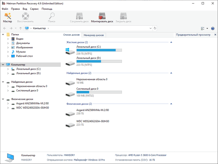Select Музыка folder in the tree
This screenshot has width=218, height=164.
(21, 52)
